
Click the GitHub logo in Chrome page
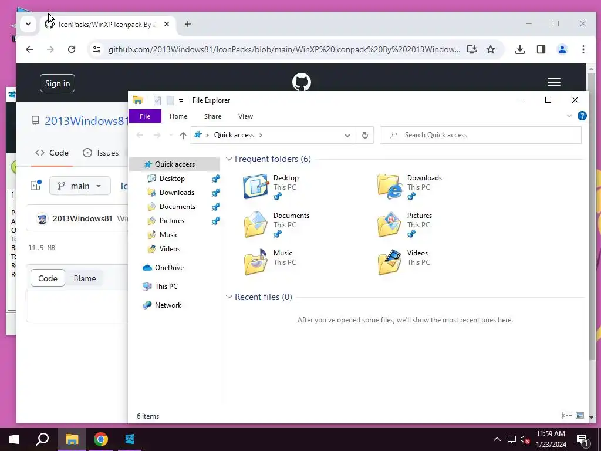coord(302,82)
